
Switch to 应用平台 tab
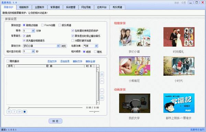coord(102,7)
